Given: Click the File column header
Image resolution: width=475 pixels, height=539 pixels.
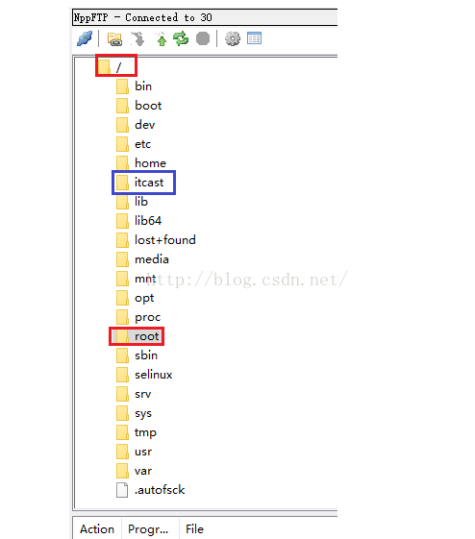Looking at the screenshot, I should tap(194, 529).
